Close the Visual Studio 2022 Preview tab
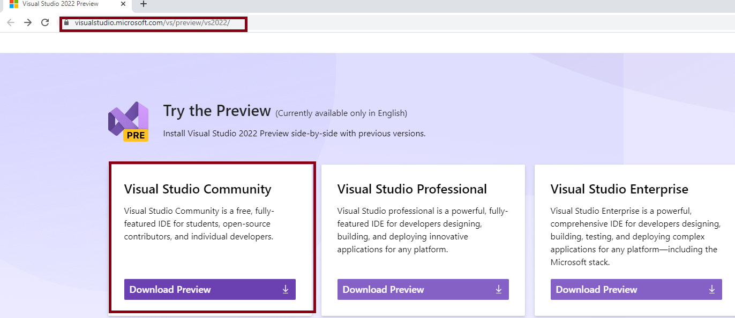Image resolution: width=735 pixels, height=318 pixels. pyautogui.click(x=123, y=4)
